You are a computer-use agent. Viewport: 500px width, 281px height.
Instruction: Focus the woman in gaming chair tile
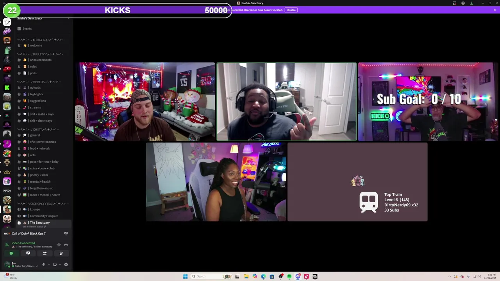216,182
